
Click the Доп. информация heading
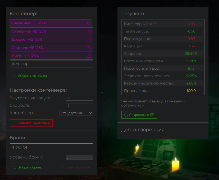tap(143, 130)
